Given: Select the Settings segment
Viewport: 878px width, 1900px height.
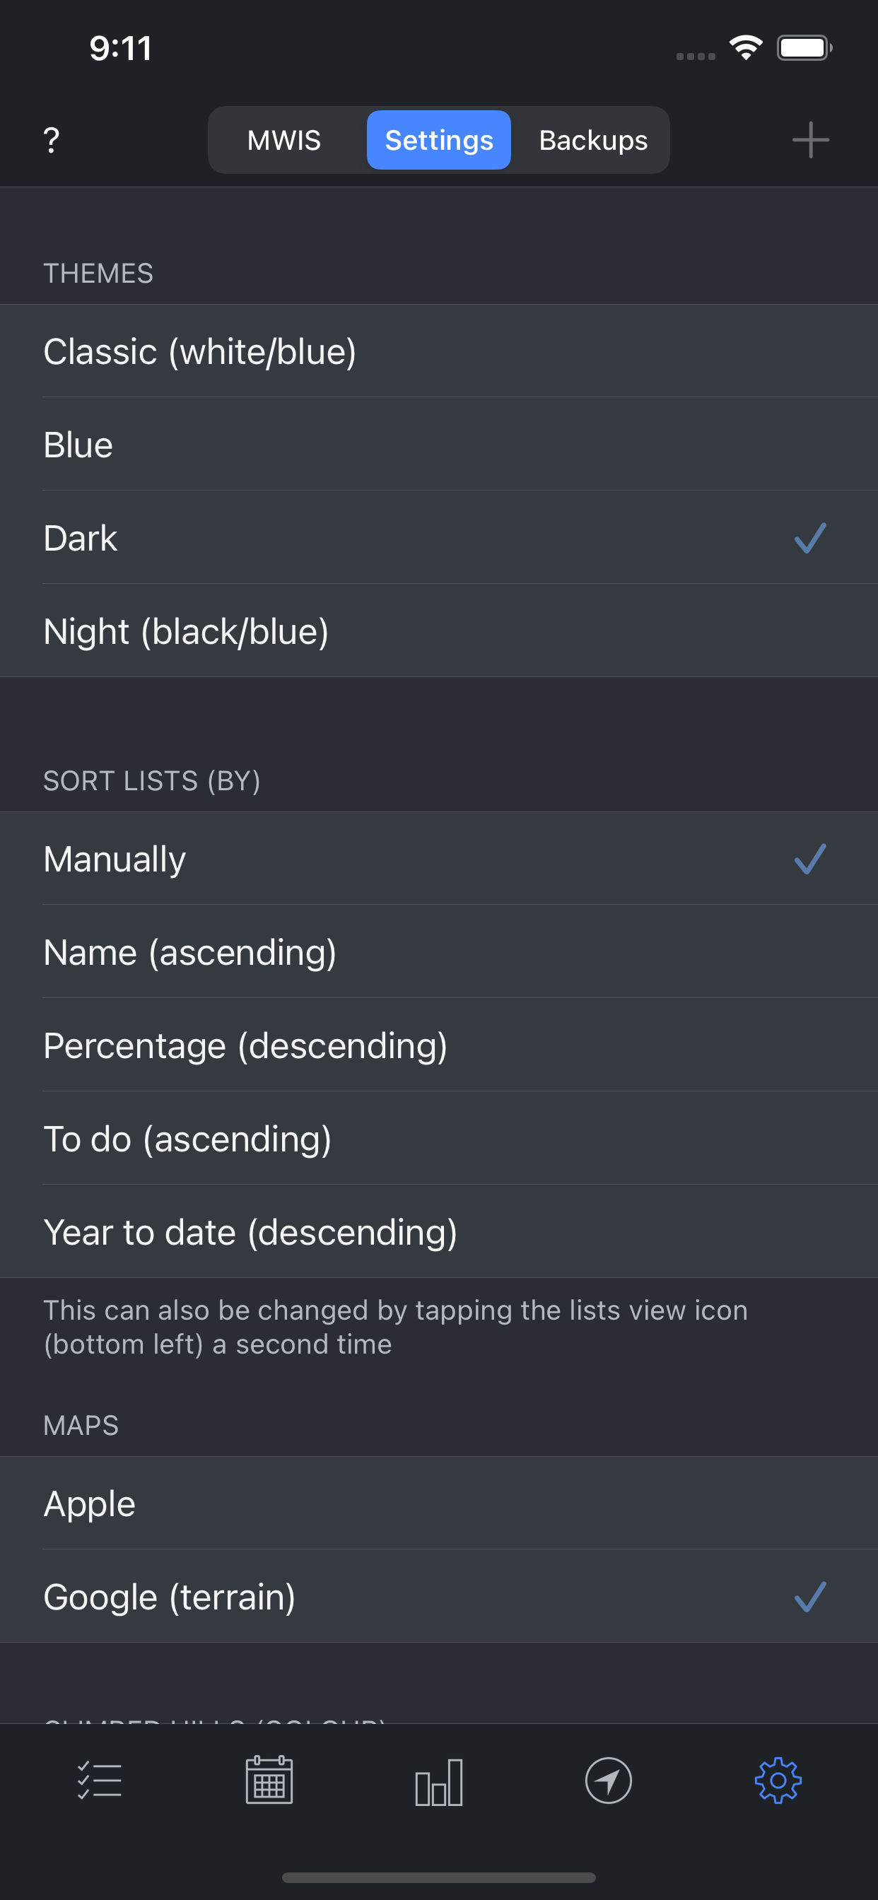Looking at the screenshot, I should pos(439,140).
